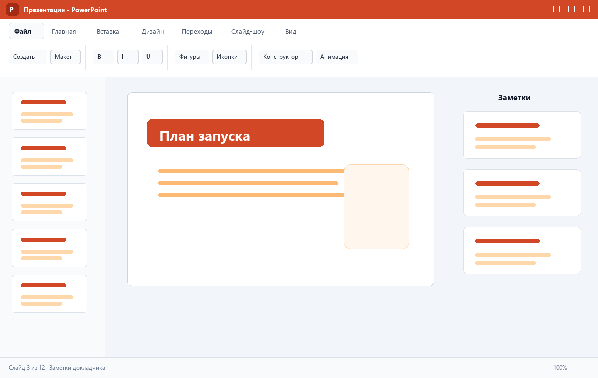Open the first notes card
This screenshot has height=378, width=598.
pyautogui.click(x=522, y=135)
